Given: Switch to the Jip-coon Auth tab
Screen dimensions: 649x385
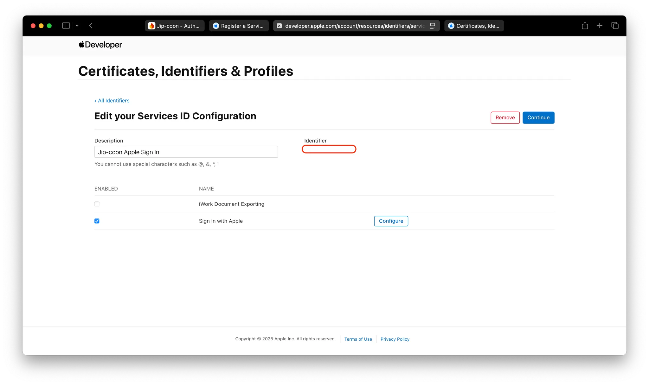Looking at the screenshot, I should pos(175,26).
